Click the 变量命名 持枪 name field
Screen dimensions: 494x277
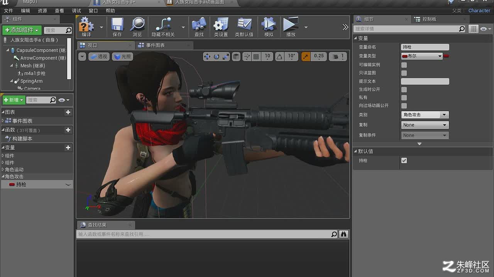pyautogui.click(x=425, y=47)
